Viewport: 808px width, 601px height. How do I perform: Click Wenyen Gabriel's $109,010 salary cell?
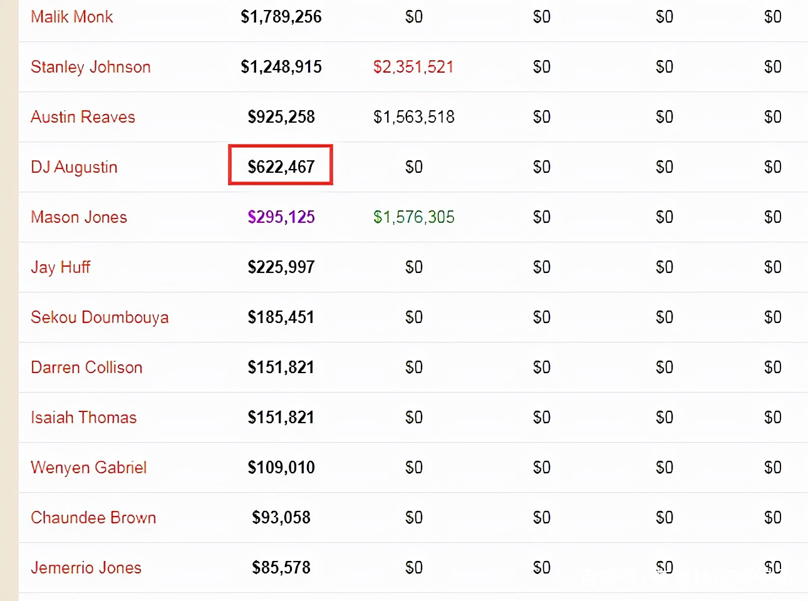281,468
